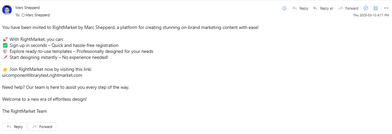This screenshot has width=392, height=134.
Task: Click the email timestamp Thu 2025-03-13
Action: coord(371,15)
